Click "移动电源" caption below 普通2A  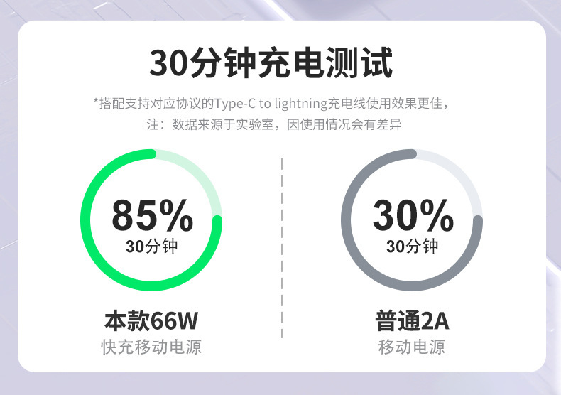412,347
